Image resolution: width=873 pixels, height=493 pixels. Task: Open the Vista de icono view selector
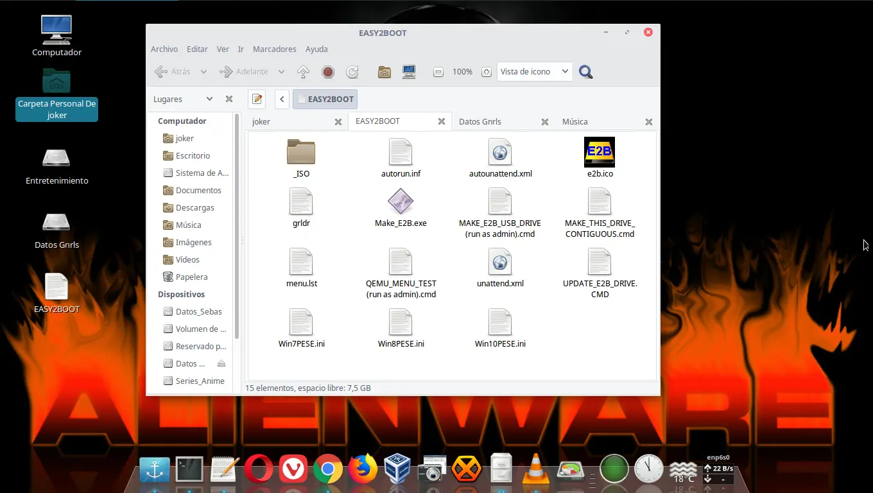click(x=534, y=71)
